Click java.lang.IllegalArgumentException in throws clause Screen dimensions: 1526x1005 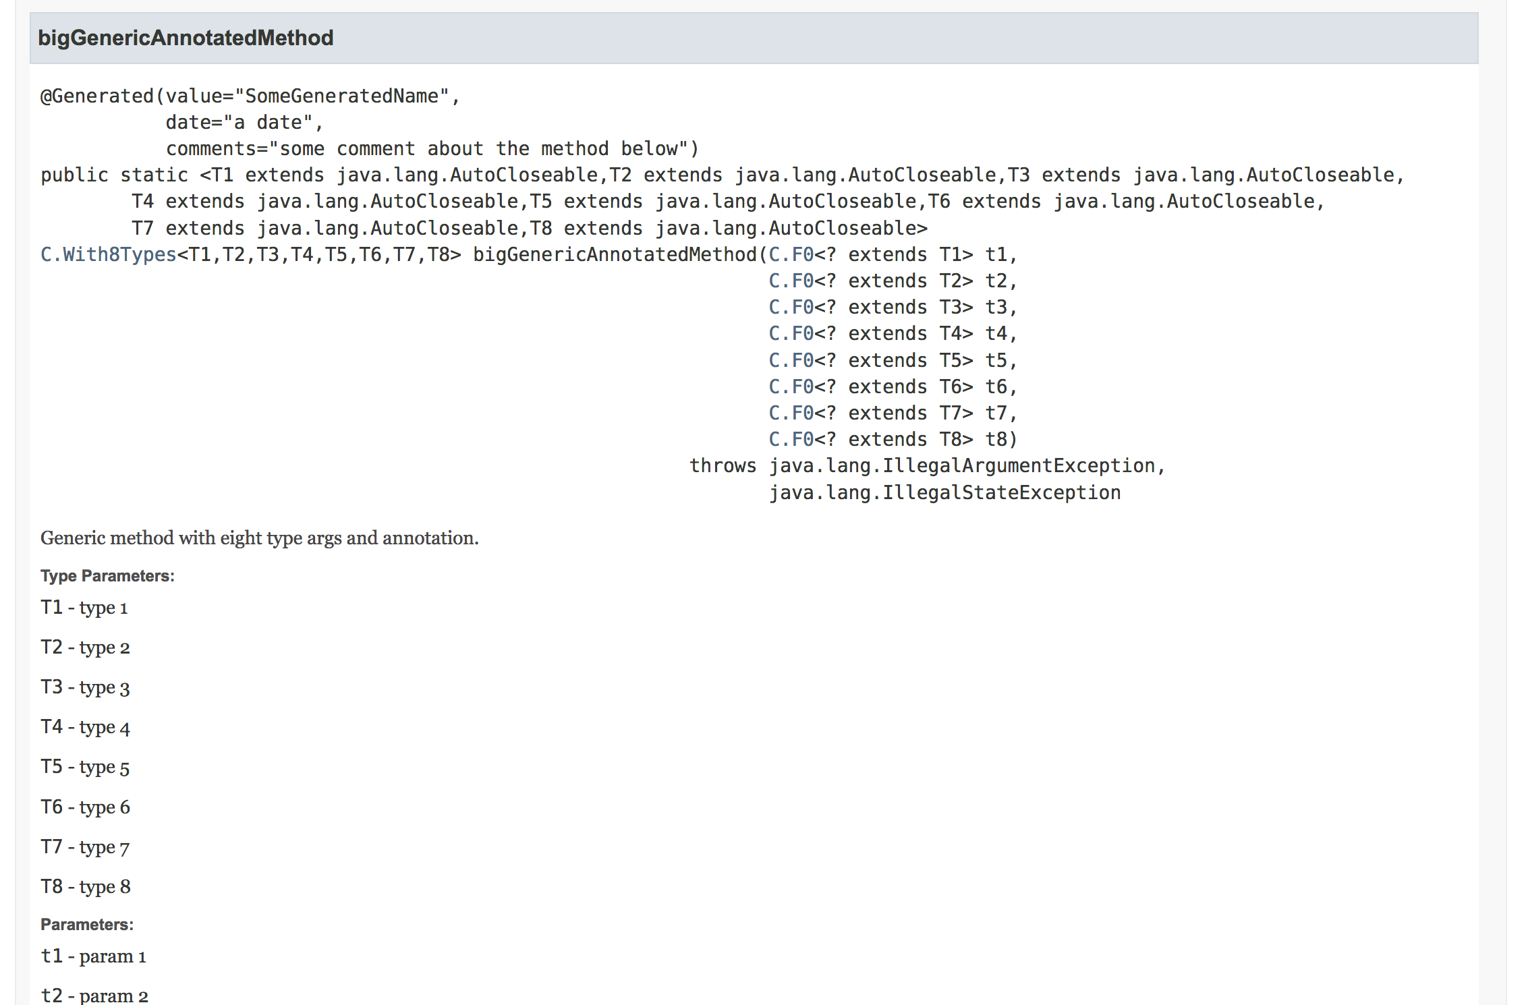click(962, 465)
